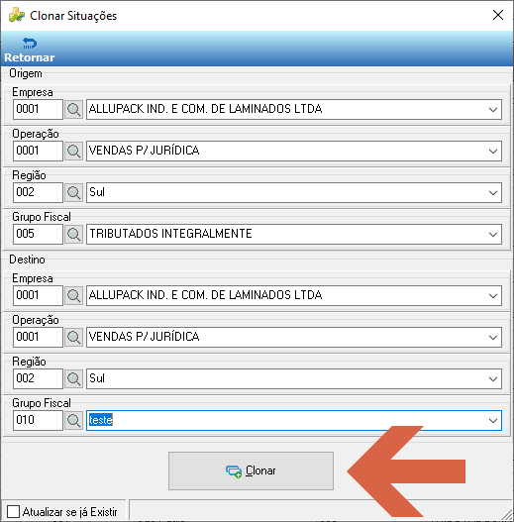Image resolution: width=514 pixels, height=522 pixels.
Task: Expand destination Região Sul dropdown arrow
Action: (x=493, y=378)
